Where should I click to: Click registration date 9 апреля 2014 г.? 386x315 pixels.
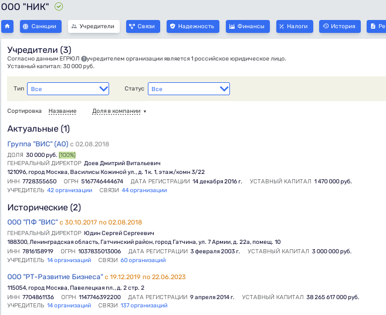[x=212, y=297]
